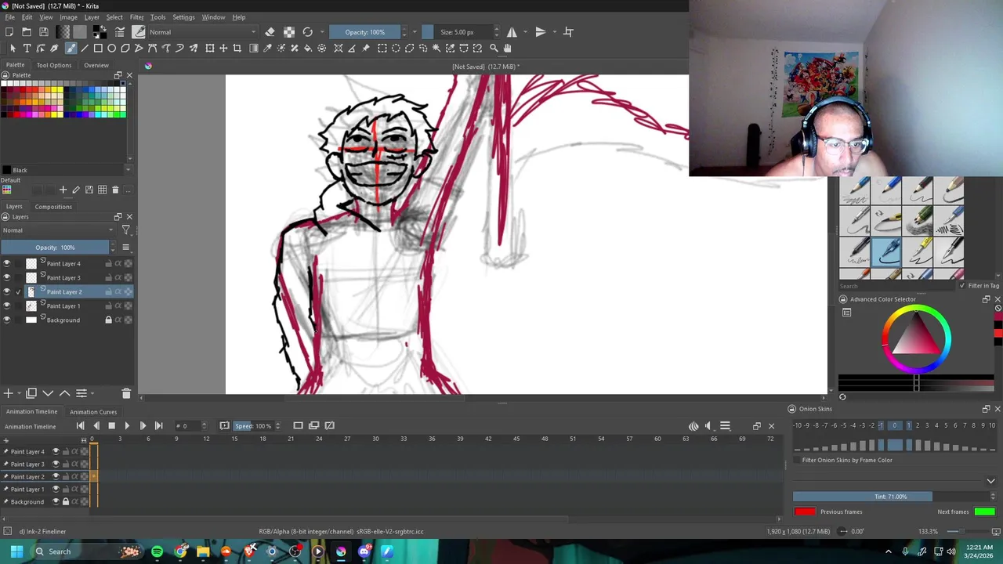Click the reload brush preset icon

(308, 32)
